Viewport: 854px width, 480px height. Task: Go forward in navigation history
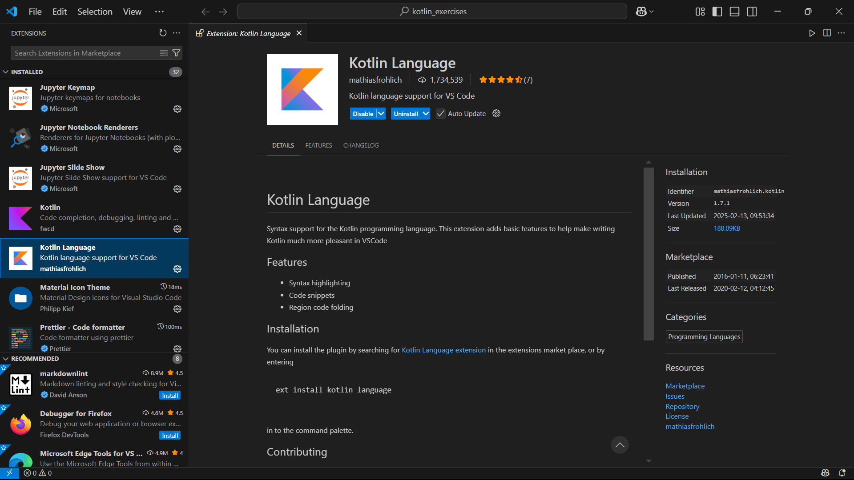pos(223,12)
